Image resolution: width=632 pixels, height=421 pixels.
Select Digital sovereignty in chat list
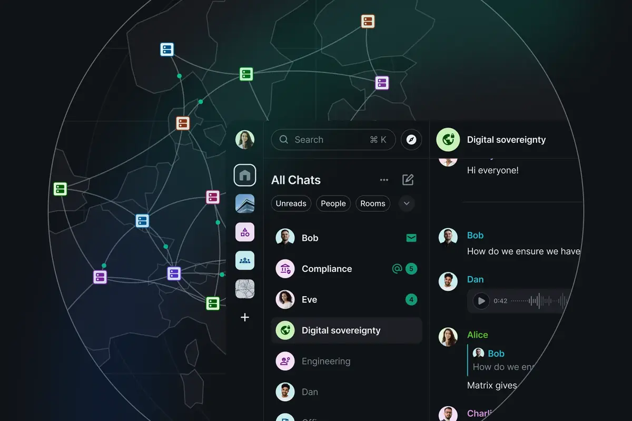pos(347,330)
